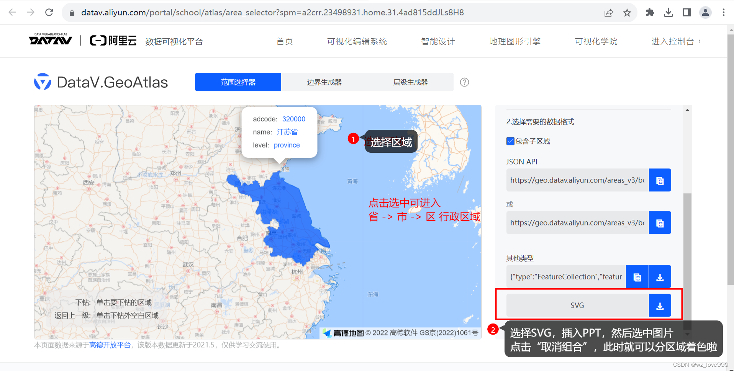Screen dimensions: 734x371
Task: Click the FeatureCollection JSON text field
Action: point(566,276)
